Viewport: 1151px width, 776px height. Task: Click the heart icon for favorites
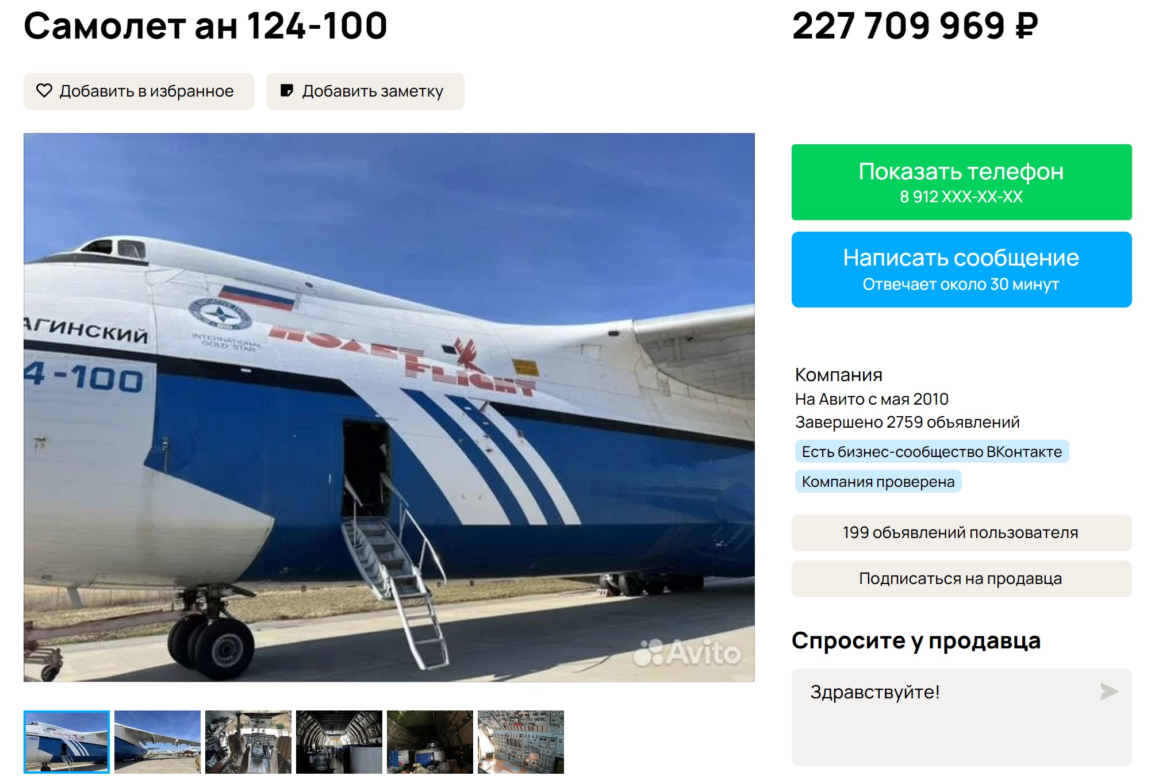(44, 91)
